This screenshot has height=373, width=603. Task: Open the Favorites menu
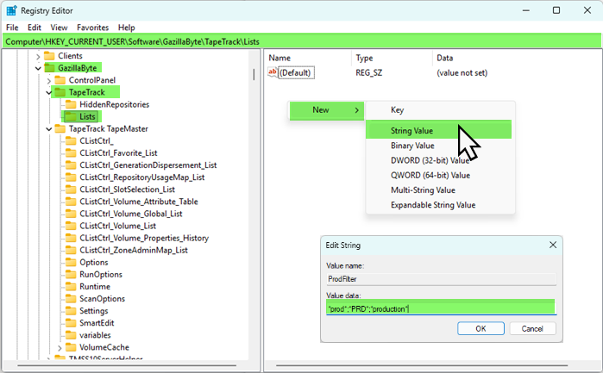(93, 28)
